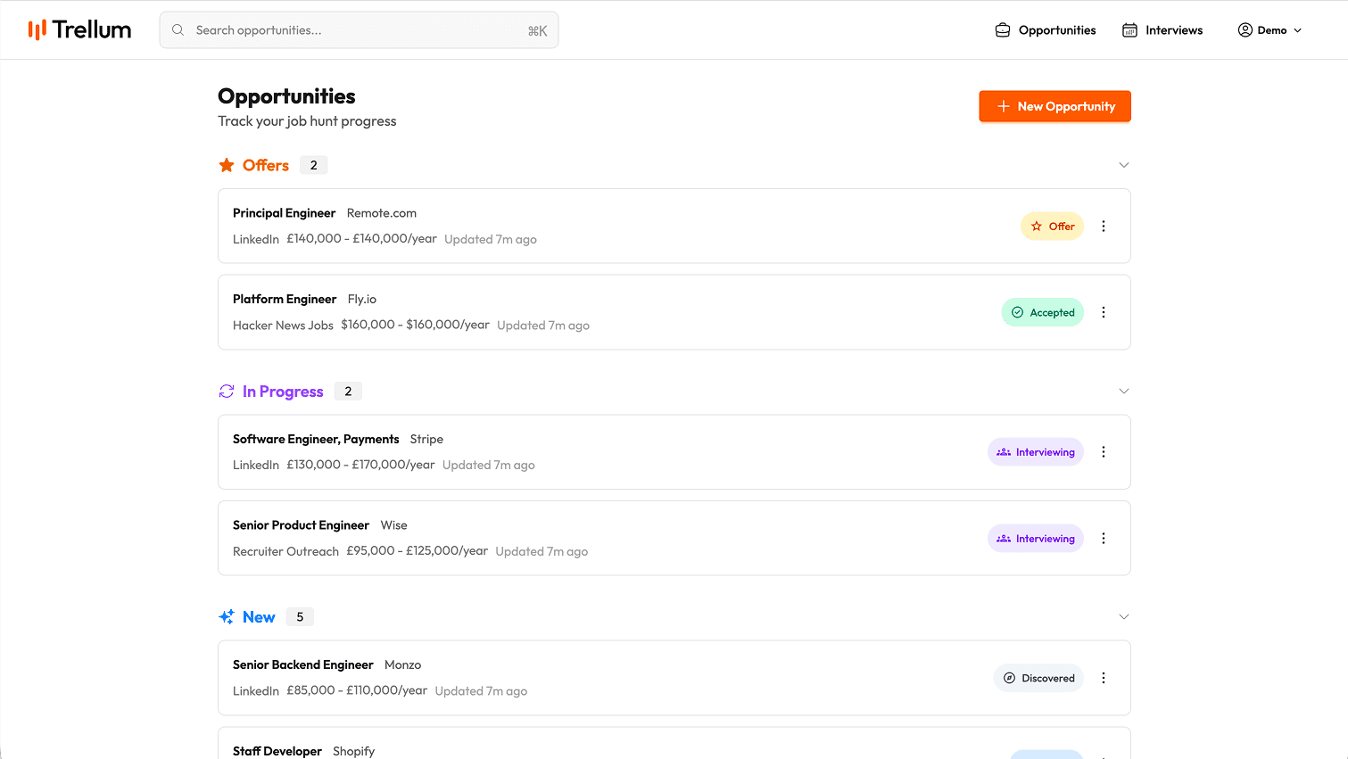Collapse the In Progress section chevron
The height and width of the screenshot is (759, 1348).
click(1124, 392)
